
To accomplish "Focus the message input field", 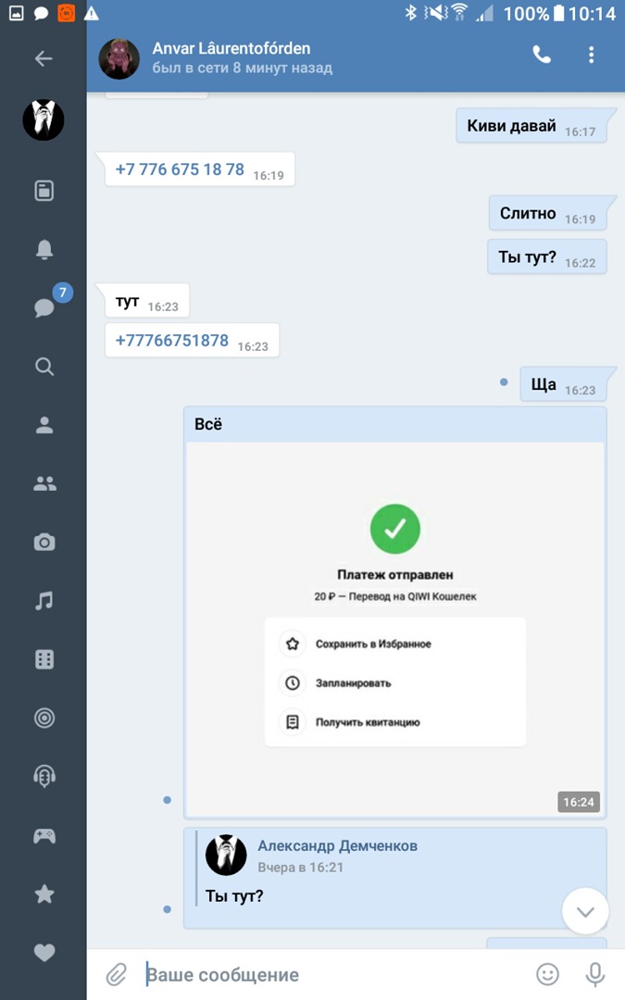I will point(333,974).
